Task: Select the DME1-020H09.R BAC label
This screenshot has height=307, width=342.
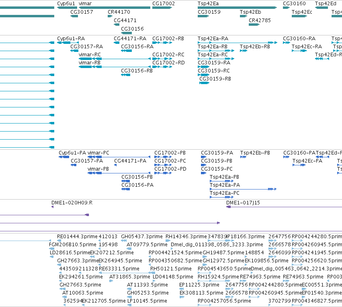Action: point(72,203)
